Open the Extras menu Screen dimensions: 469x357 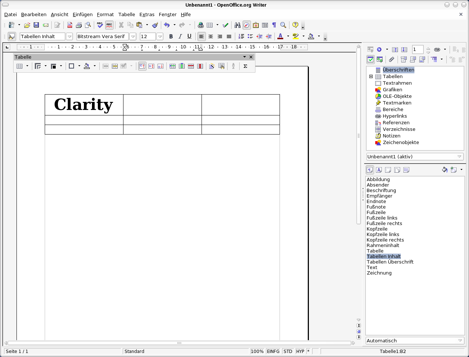click(147, 14)
